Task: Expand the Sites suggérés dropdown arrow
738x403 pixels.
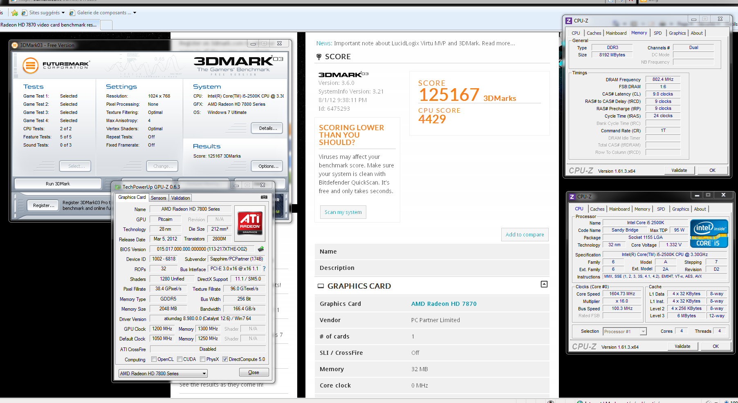Action: [63, 13]
